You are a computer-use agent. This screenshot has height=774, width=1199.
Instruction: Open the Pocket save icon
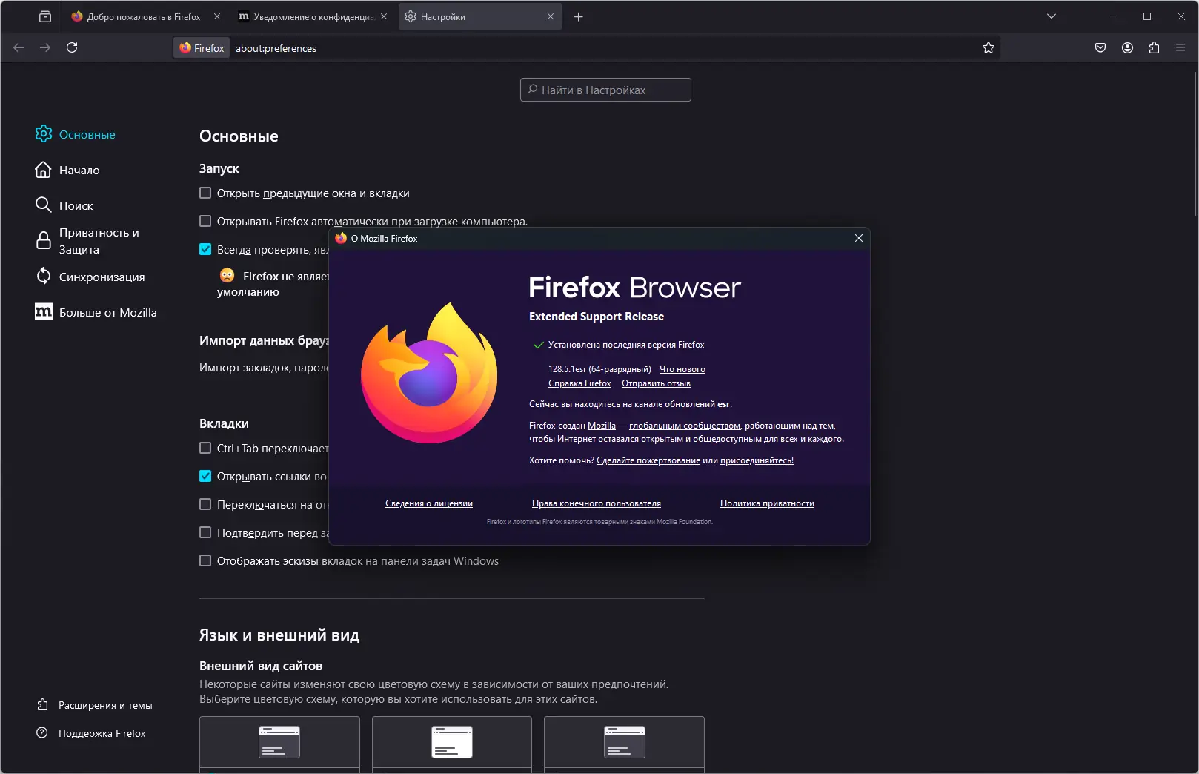point(1100,47)
